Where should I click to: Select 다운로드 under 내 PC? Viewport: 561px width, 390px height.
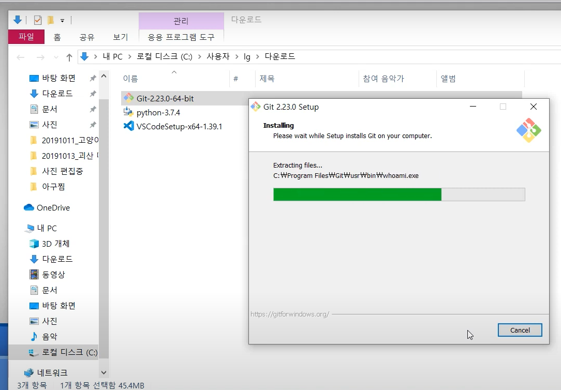[57, 259]
